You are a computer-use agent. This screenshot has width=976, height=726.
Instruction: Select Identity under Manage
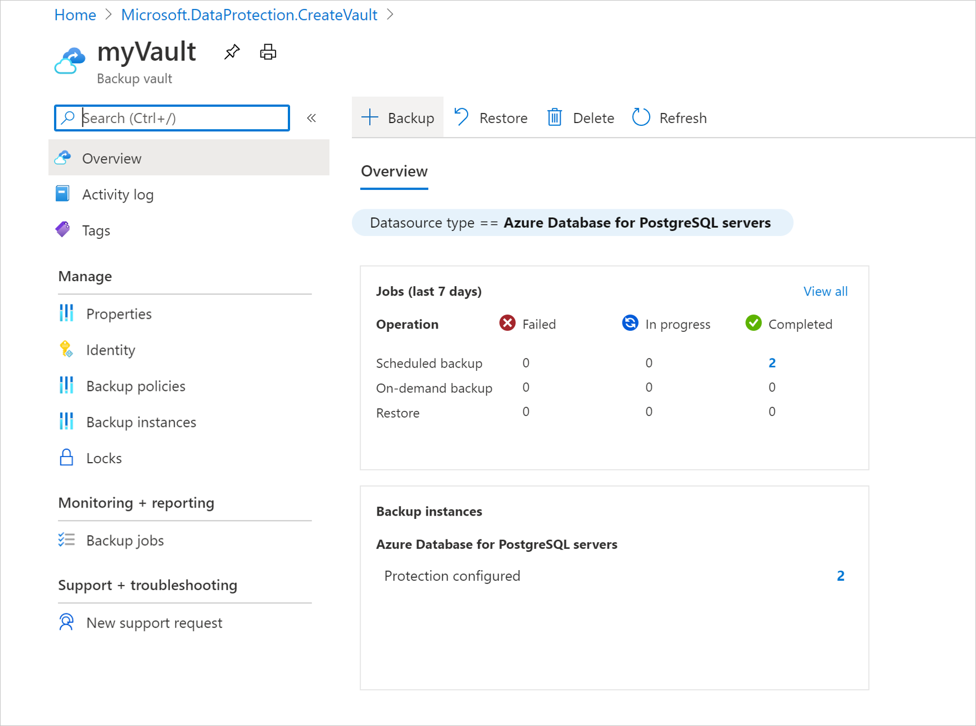pyautogui.click(x=110, y=350)
